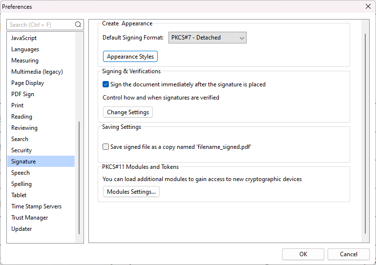Click the search magnifier icon
The height and width of the screenshot is (265, 376).
click(78, 24)
